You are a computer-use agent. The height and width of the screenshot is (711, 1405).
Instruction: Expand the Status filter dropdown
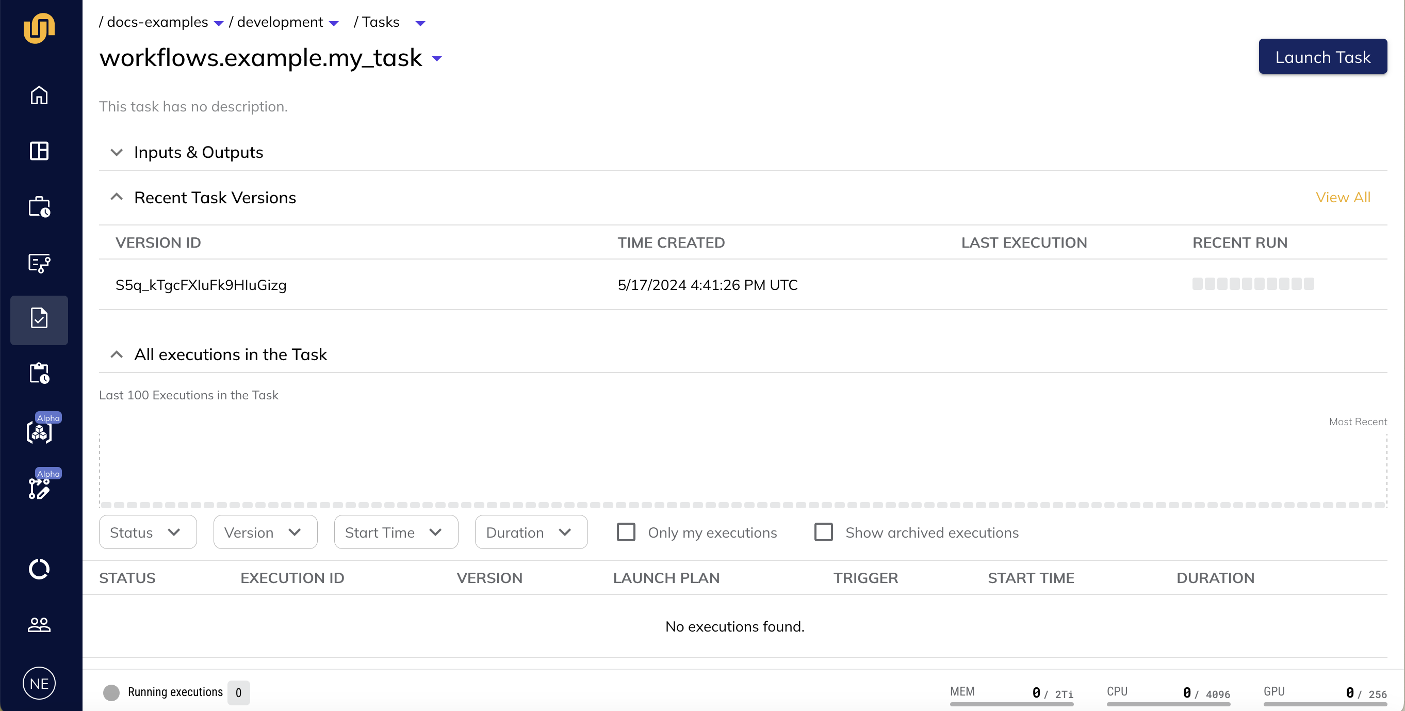(146, 532)
